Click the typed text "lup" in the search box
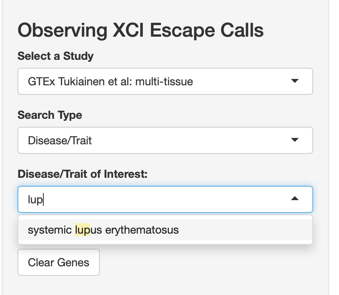Image resolution: width=339 pixels, height=295 pixels. pos(35,199)
